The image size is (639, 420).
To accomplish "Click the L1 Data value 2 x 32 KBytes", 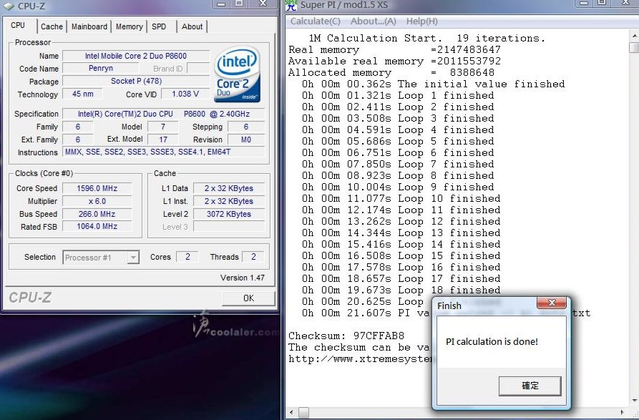I will (x=229, y=188).
